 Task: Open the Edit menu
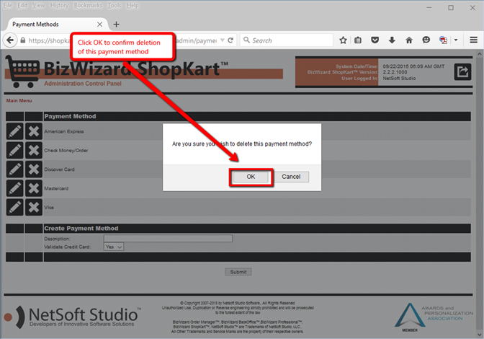[22, 6]
